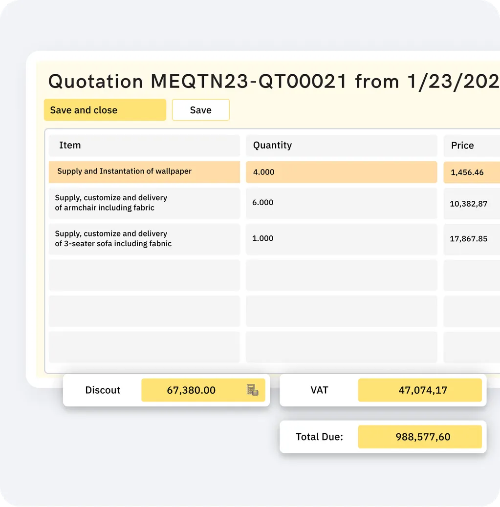Edit sofa price 17,867.85 cell
The height and width of the screenshot is (507, 500).
point(472,239)
